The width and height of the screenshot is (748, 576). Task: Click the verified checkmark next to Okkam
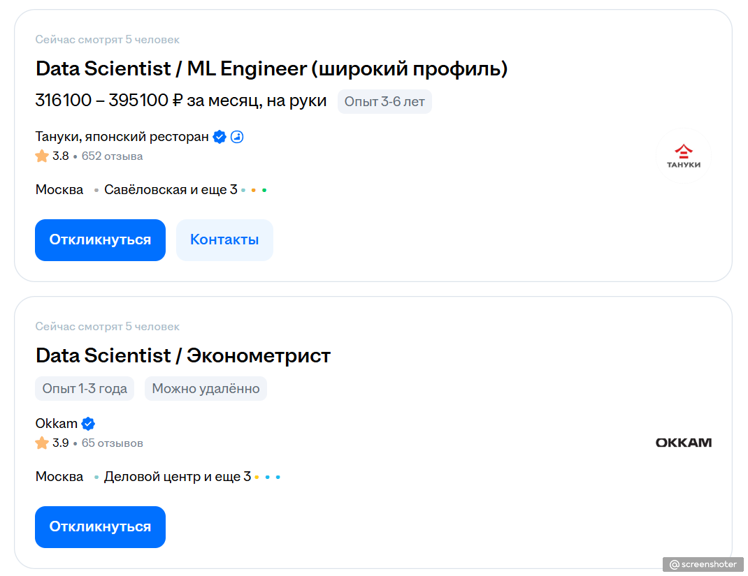pos(88,424)
